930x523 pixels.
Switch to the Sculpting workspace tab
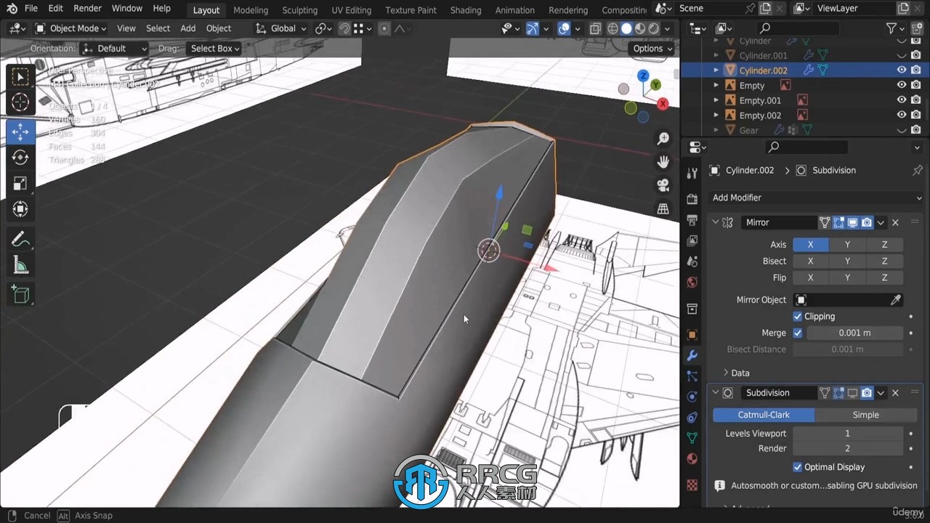pos(299,10)
